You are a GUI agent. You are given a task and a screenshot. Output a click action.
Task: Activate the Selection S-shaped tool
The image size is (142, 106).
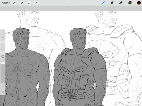29,3
